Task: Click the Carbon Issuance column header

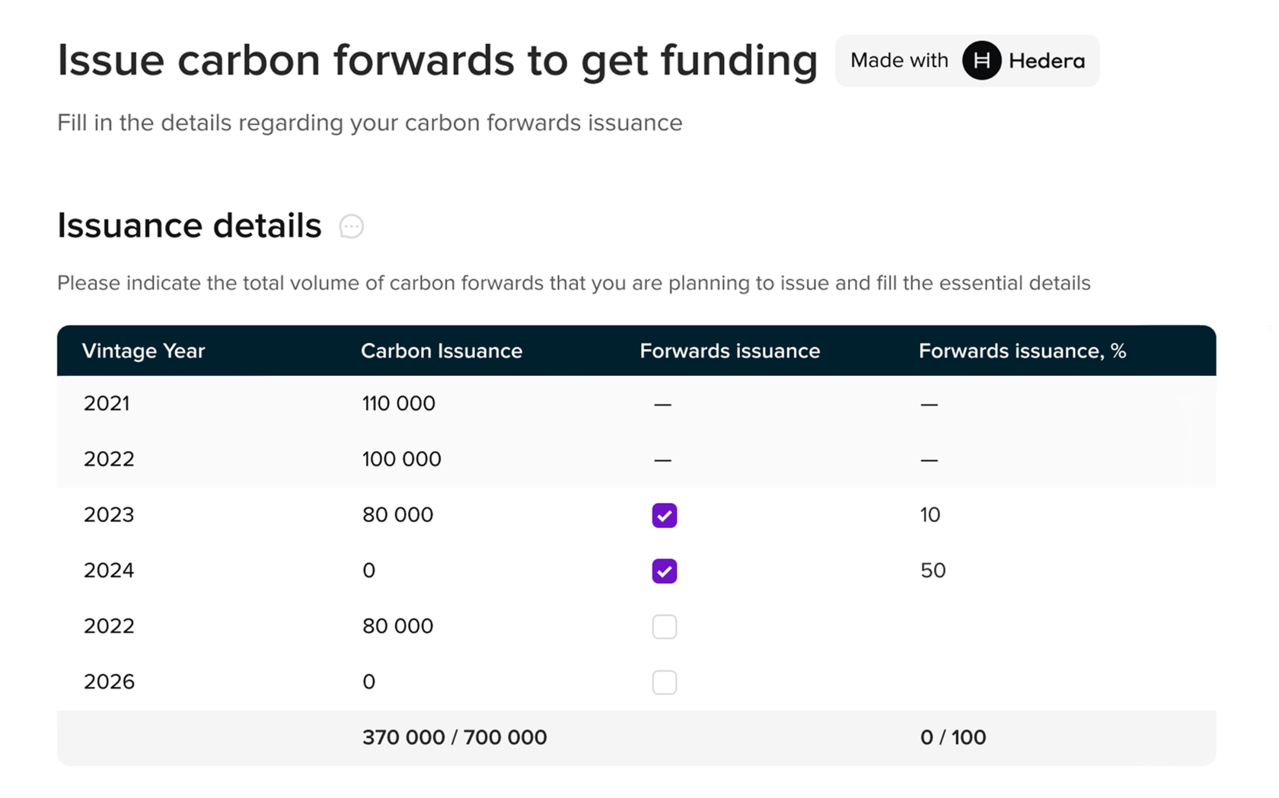Action: coord(442,351)
